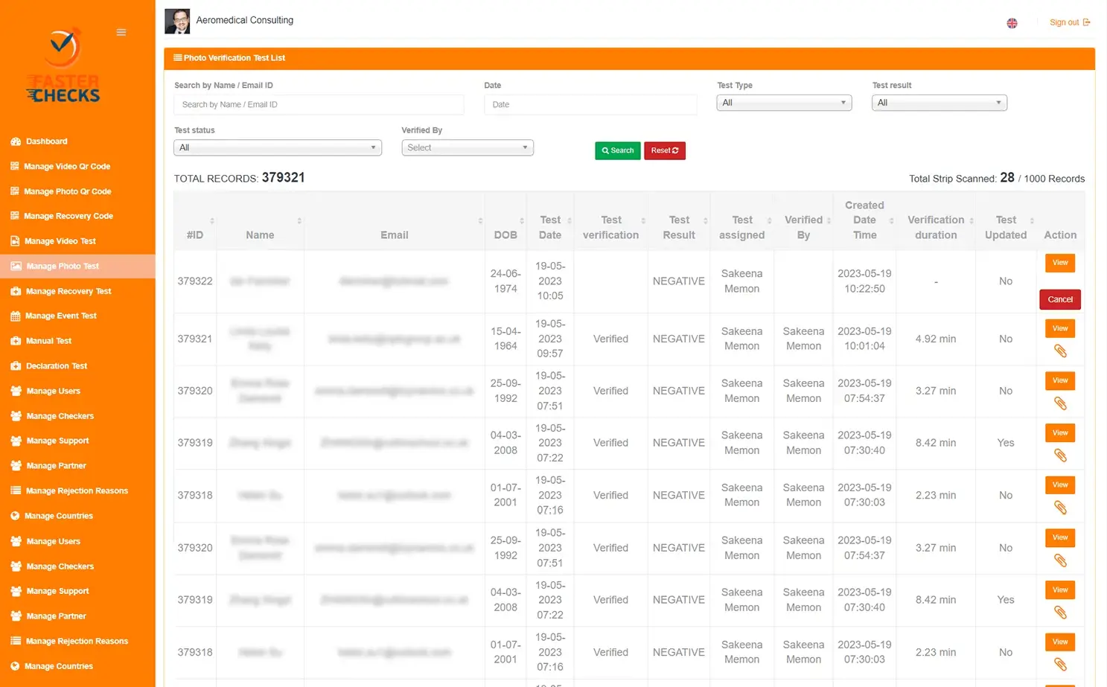Click the Manage Countries globe icon
Image resolution: width=1107 pixels, height=687 pixels.
tap(15, 516)
